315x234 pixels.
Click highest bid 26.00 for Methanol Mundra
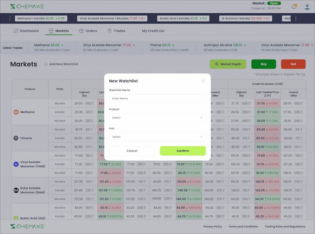[x=84, y=103]
